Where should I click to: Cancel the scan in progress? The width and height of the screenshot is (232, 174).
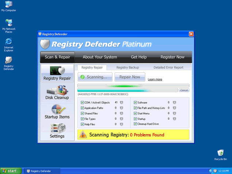coord(184,90)
